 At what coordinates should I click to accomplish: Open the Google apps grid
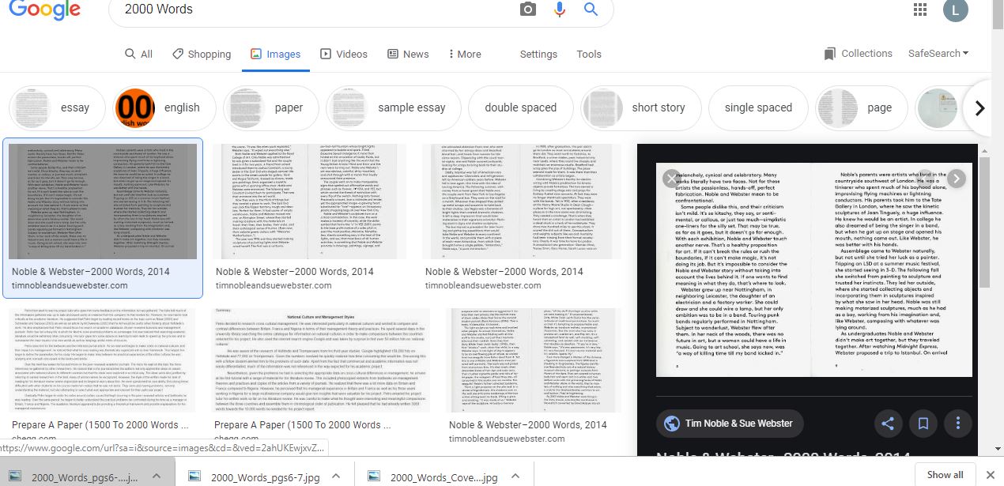(919, 9)
